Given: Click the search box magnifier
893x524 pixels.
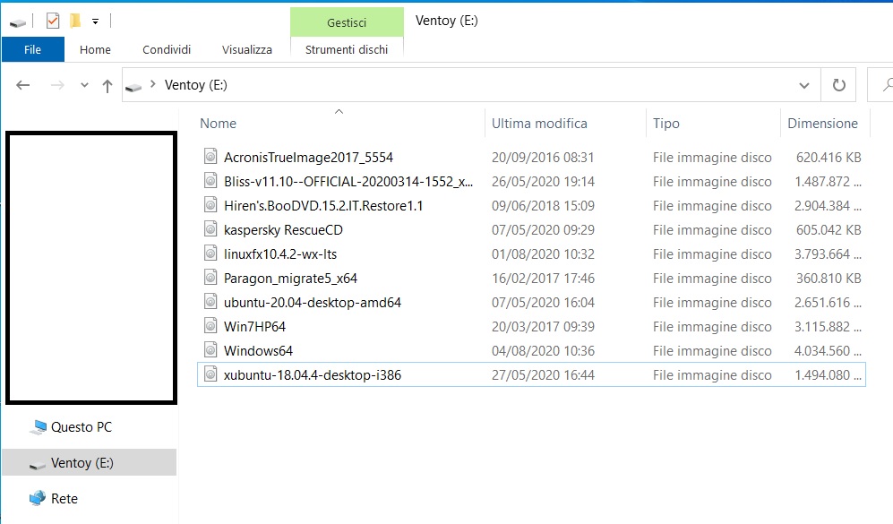Looking at the screenshot, I should click(888, 85).
